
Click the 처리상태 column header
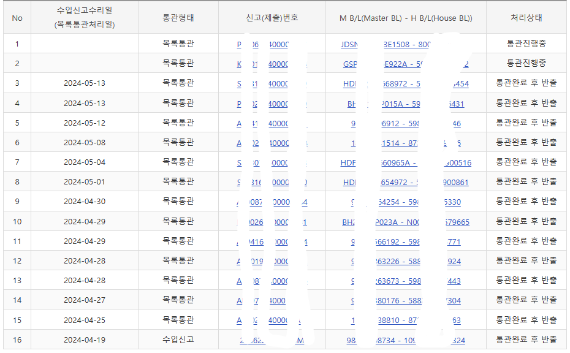coord(526,18)
